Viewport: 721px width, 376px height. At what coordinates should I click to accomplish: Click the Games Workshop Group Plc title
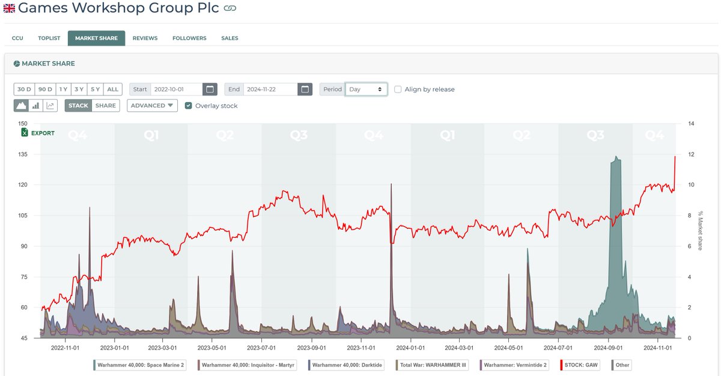(x=118, y=8)
